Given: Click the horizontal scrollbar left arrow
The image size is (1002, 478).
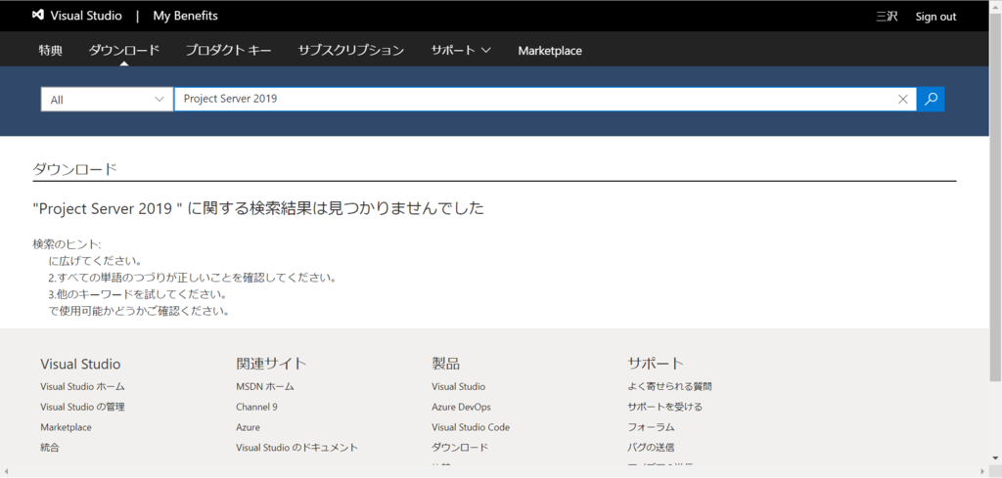Looking at the screenshot, I should click(x=7, y=471).
